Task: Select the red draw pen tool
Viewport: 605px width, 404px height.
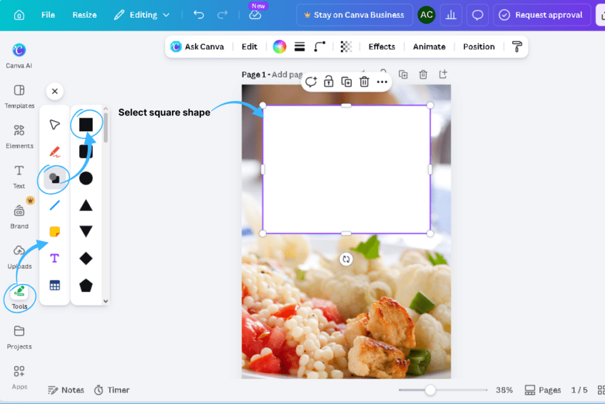Action: (x=55, y=151)
